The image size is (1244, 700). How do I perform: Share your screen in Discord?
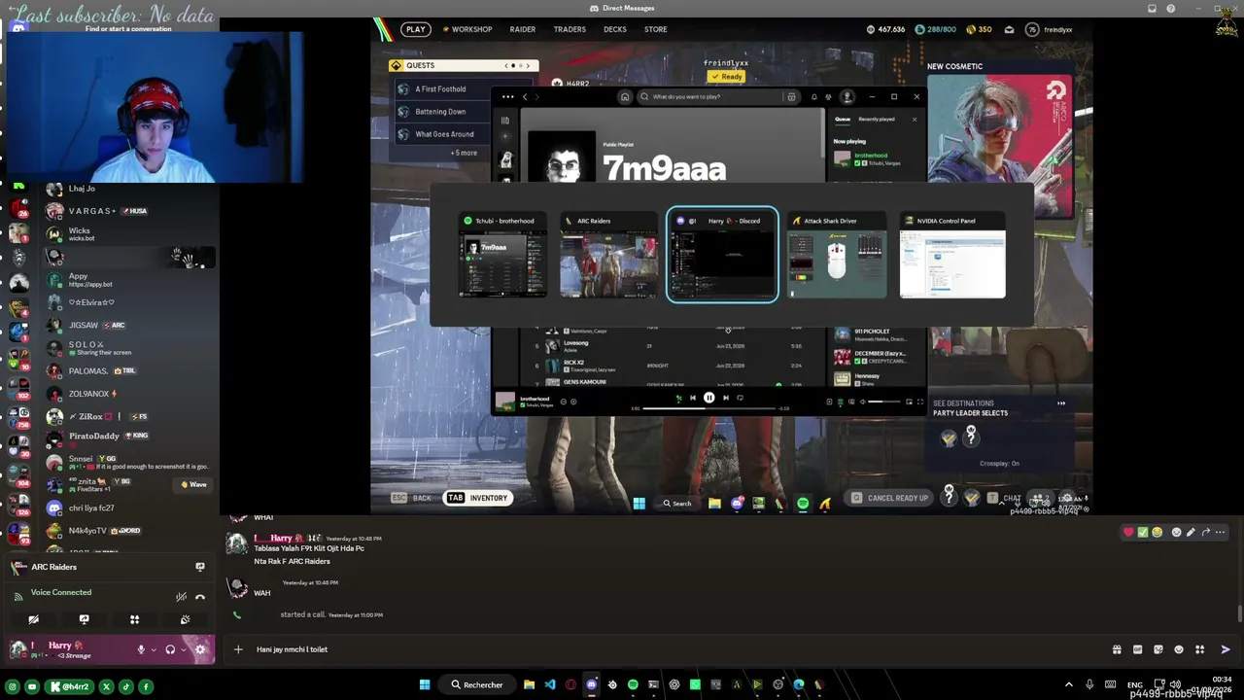click(84, 619)
